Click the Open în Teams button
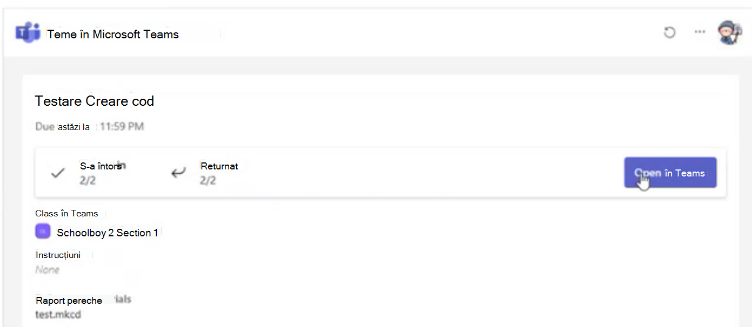The height and width of the screenshot is (327, 752). 670,173
